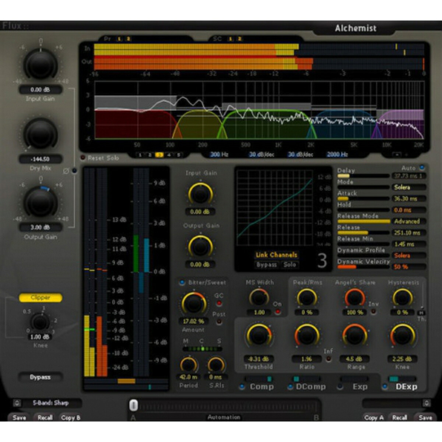Click the Clipper button

[41, 298]
